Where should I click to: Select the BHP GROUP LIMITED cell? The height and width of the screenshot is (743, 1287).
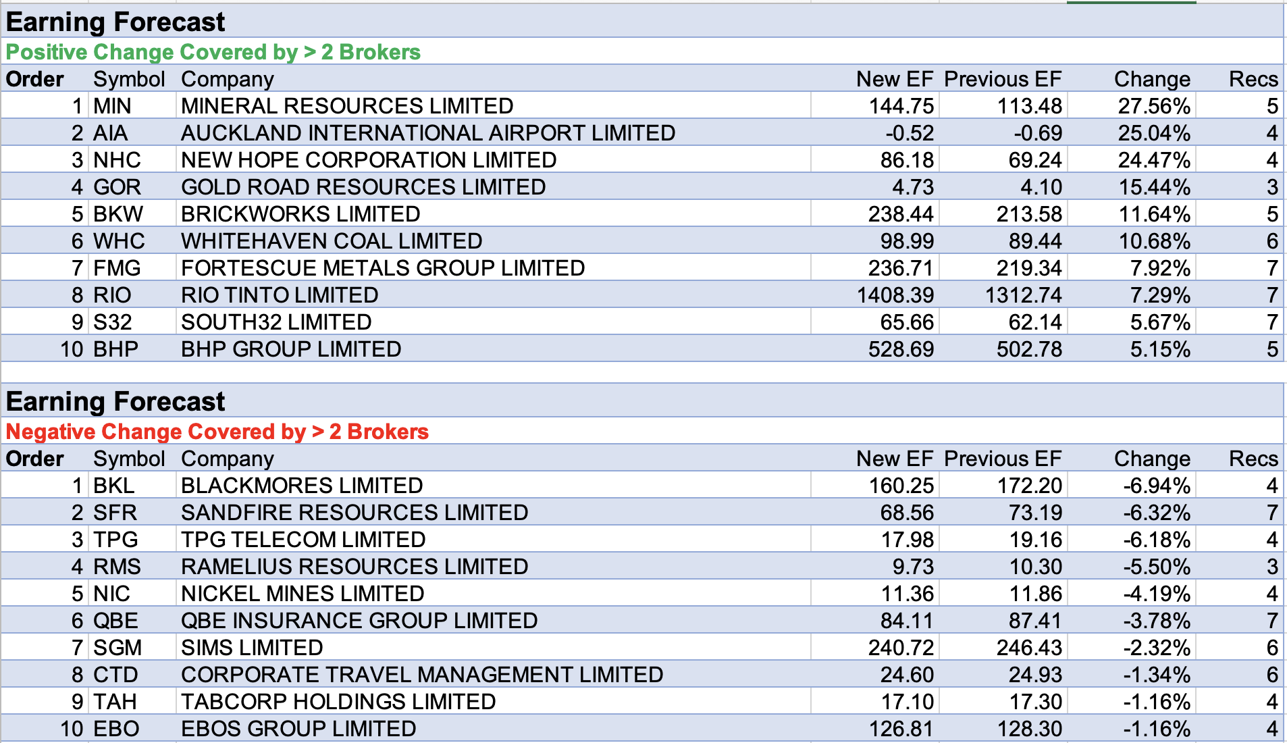[x=291, y=349]
